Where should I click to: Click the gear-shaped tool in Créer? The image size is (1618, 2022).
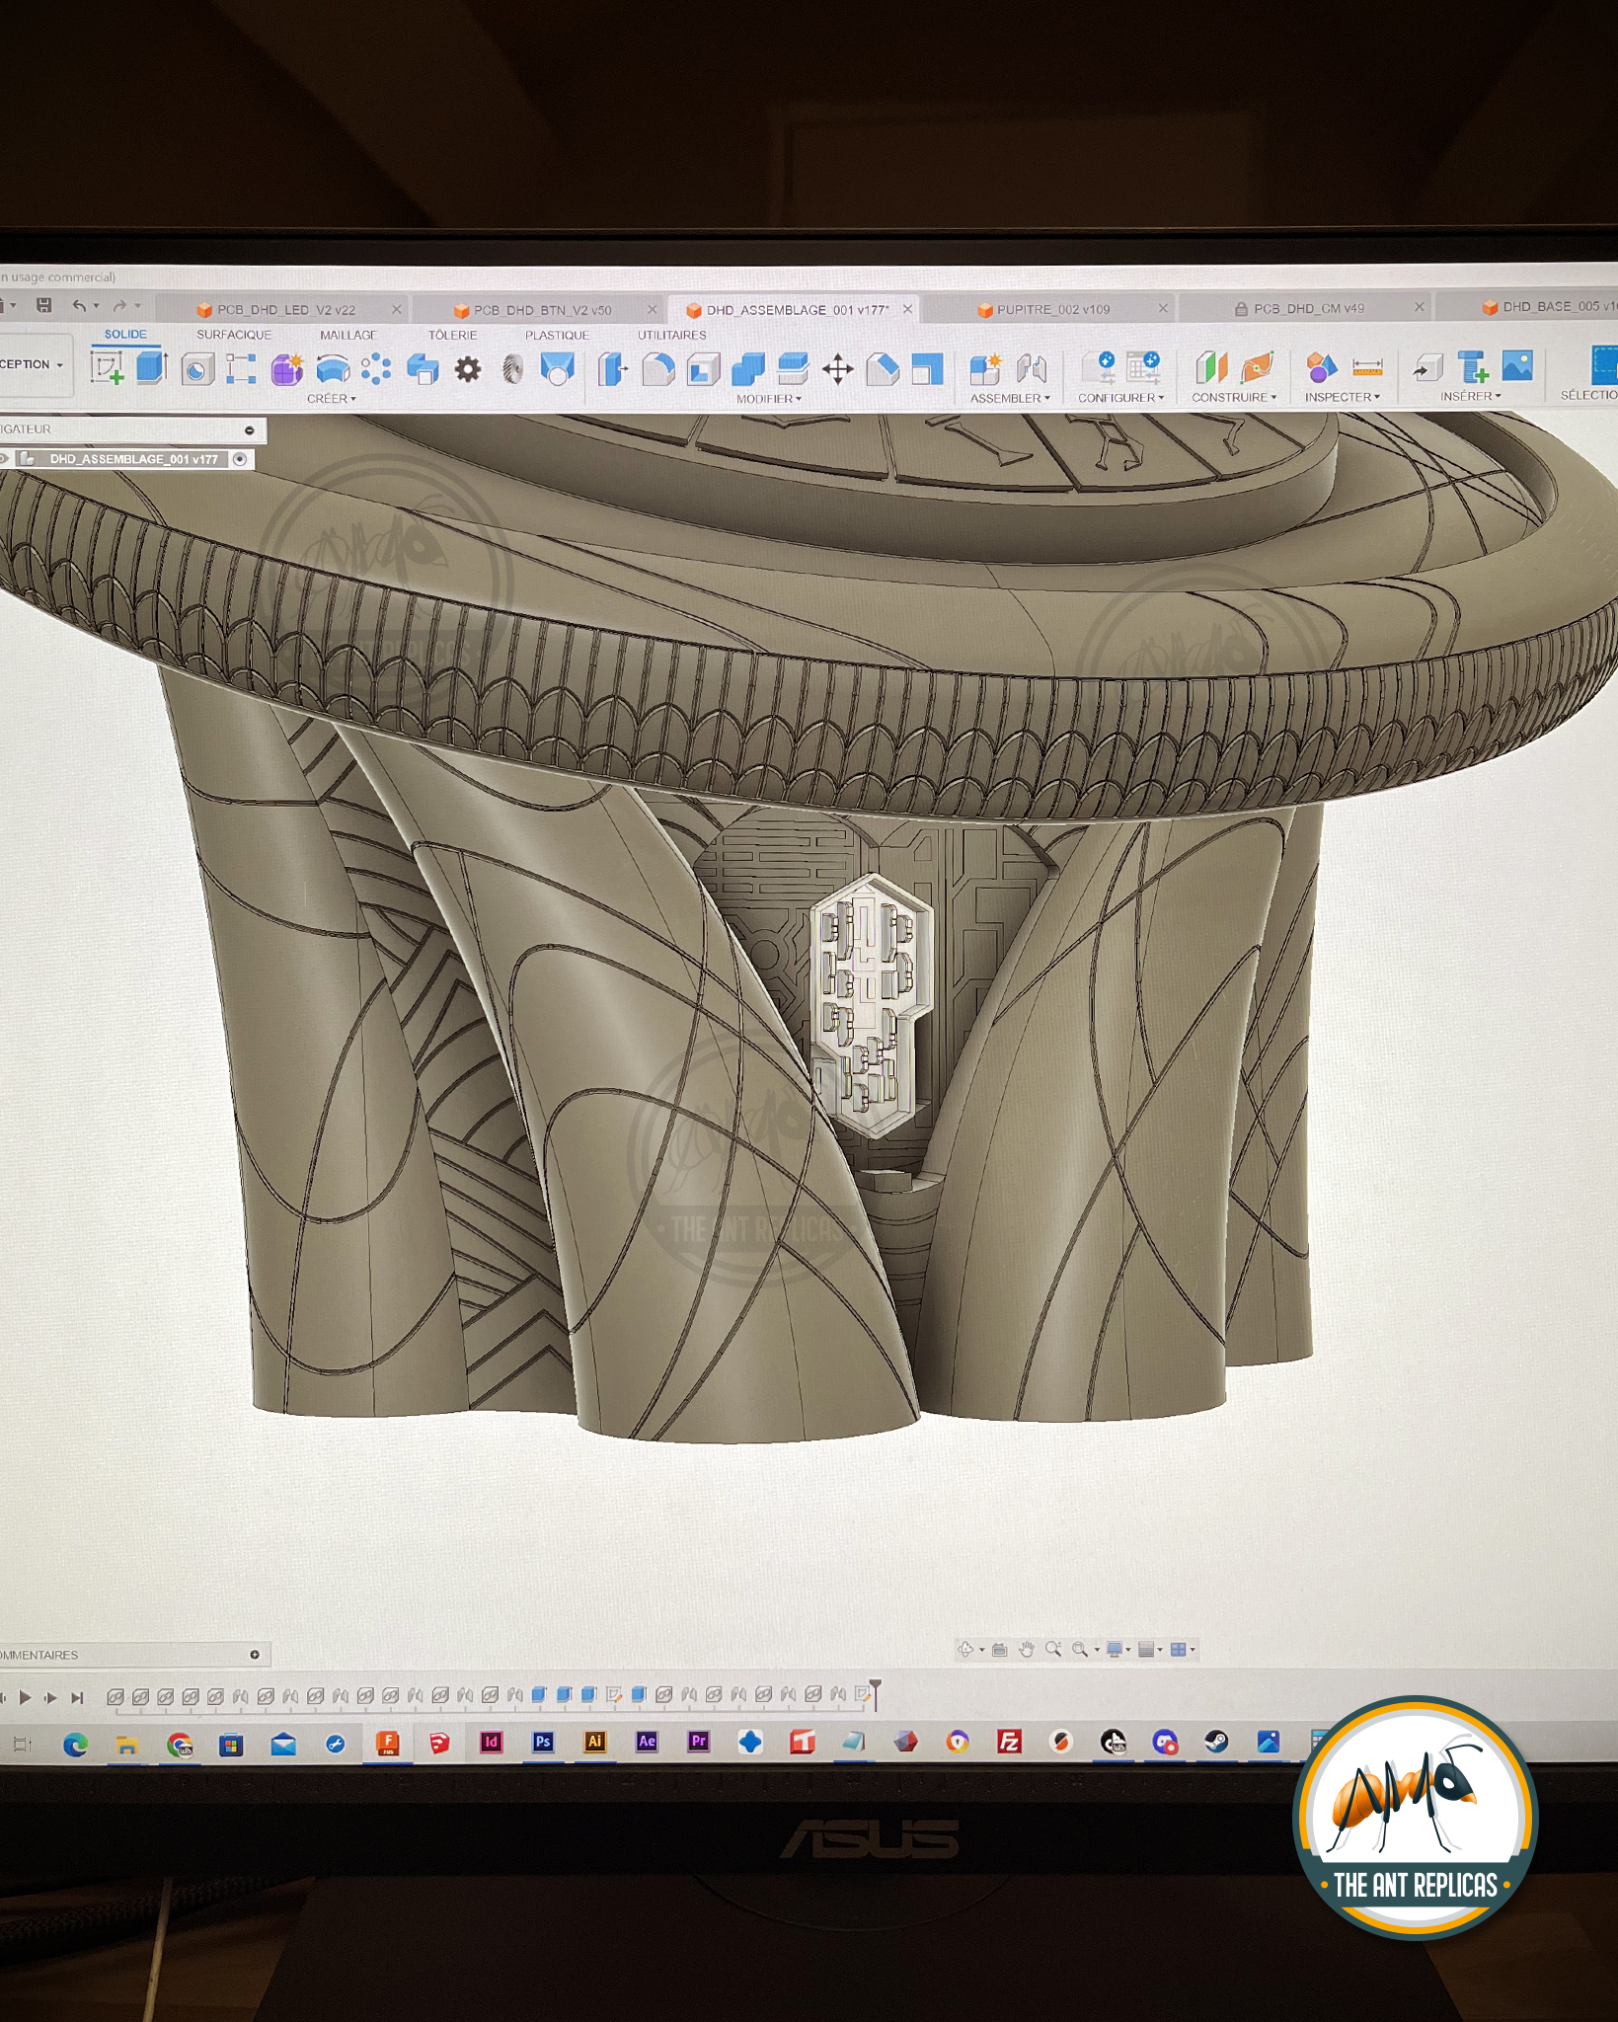(x=468, y=370)
